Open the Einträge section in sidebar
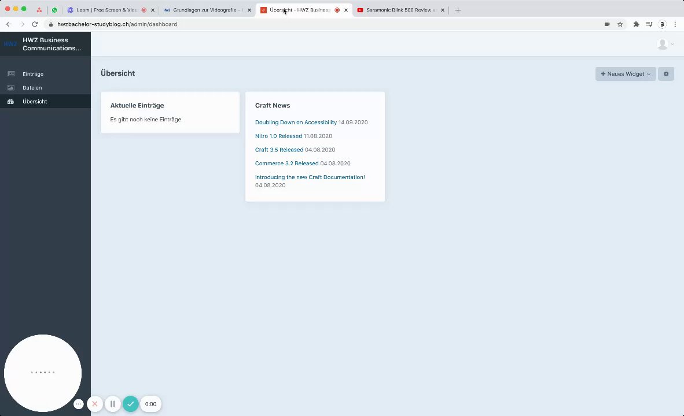The image size is (684, 416). click(45, 74)
